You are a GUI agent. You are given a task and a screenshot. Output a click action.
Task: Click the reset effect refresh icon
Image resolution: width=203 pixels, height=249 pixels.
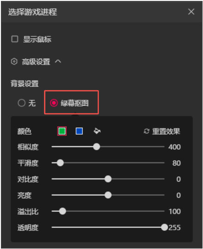point(146,131)
